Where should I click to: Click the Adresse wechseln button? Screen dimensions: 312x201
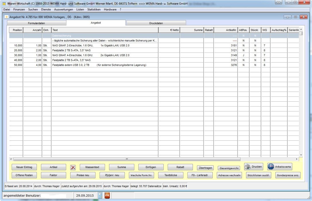[229, 175]
